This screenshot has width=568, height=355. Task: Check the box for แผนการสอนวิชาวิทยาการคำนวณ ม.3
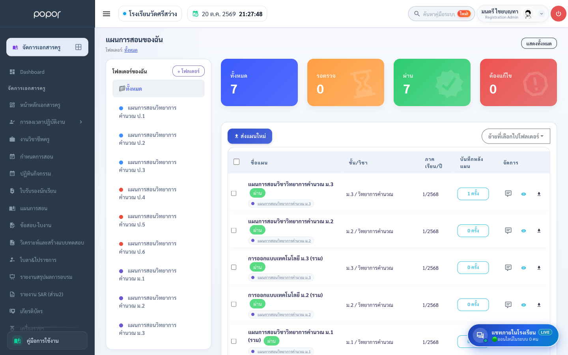pyautogui.click(x=234, y=194)
